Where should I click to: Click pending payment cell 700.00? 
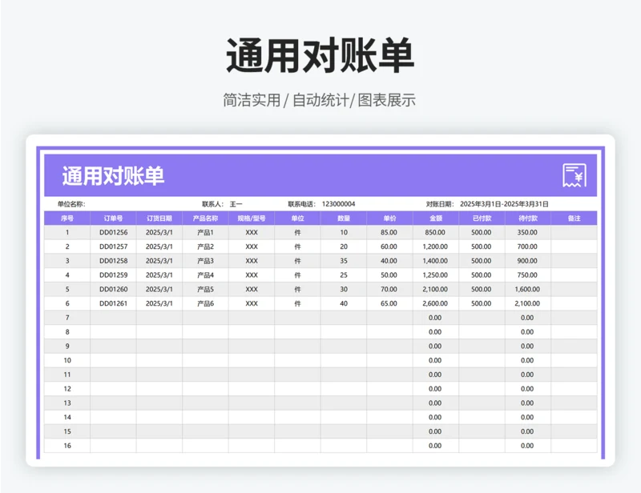tap(527, 246)
